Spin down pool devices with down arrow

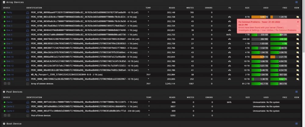(5, 115)
